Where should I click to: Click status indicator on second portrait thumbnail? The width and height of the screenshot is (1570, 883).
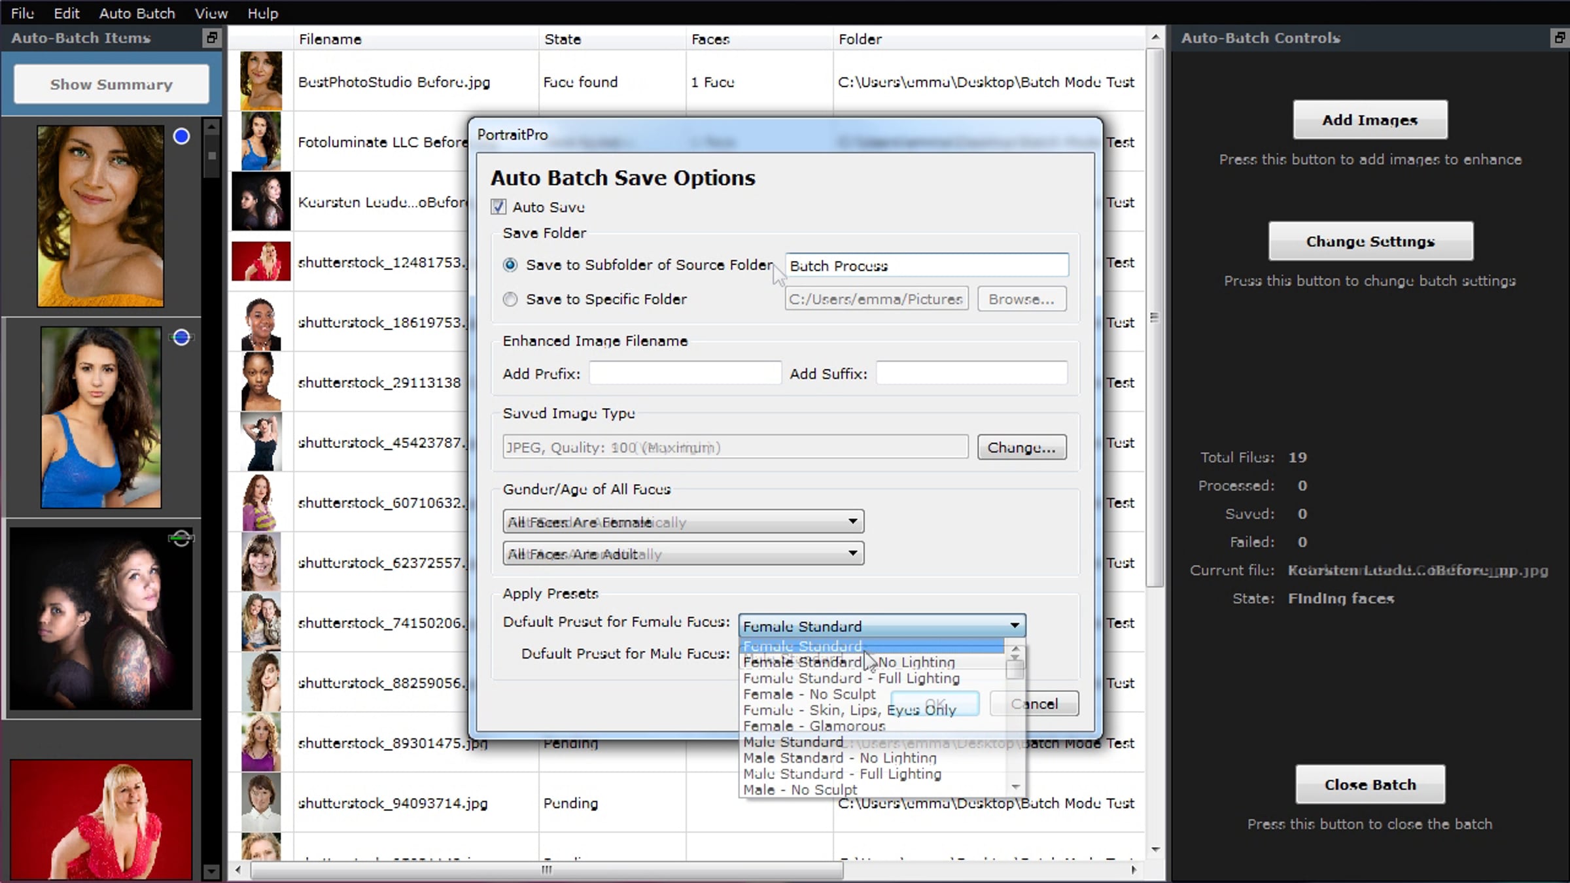tap(181, 338)
